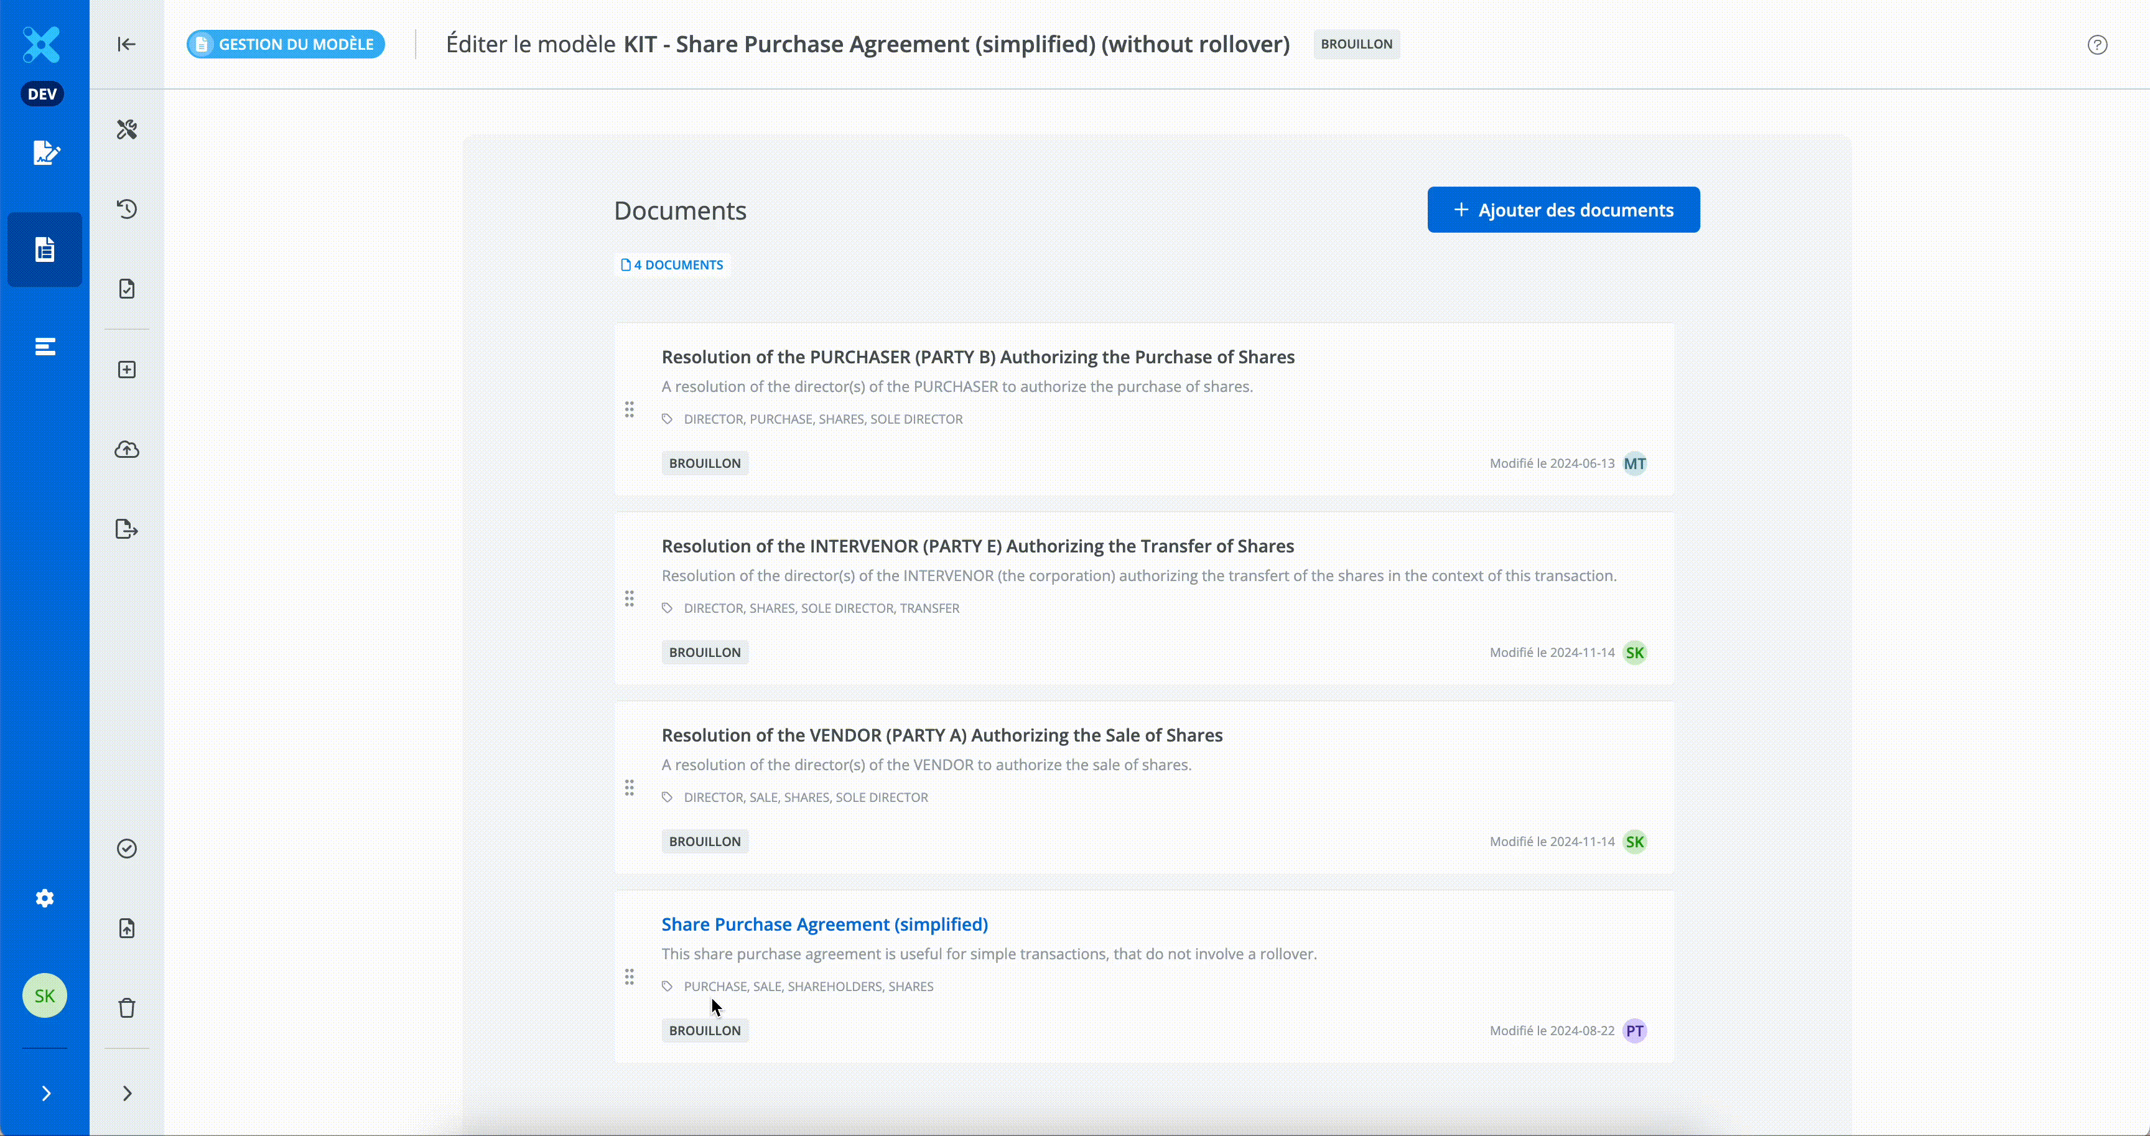Click the add-plus square icon in sidebar
Image resolution: width=2150 pixels, height=1136 pixels.
click(127, 370)
